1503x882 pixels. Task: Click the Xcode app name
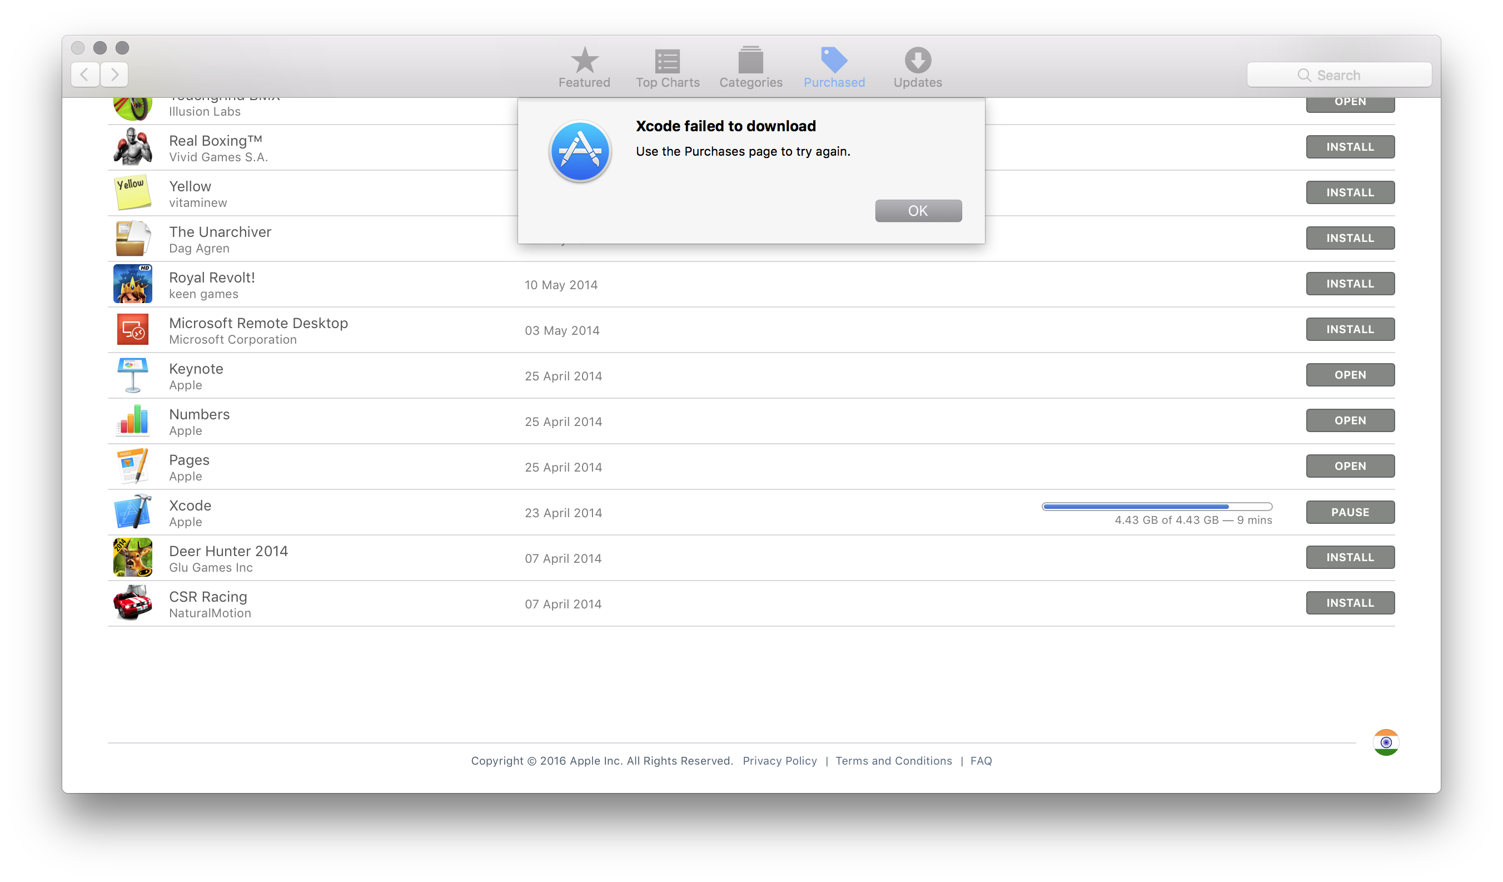point(190,506)
